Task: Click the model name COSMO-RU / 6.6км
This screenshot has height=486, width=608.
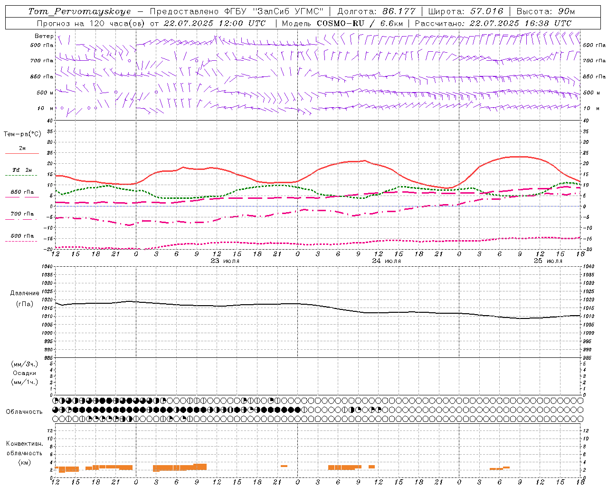Action: 360,23
